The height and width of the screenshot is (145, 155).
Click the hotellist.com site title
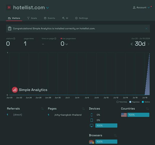29,7
